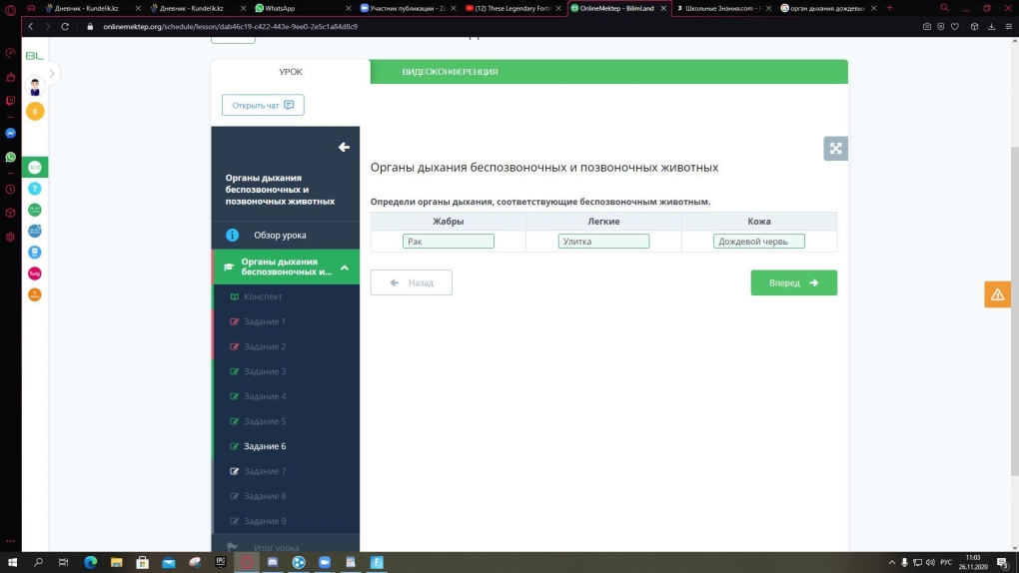
Task: Switch to the WhatsApp browser tab
Action: click(x=298, y=8)
